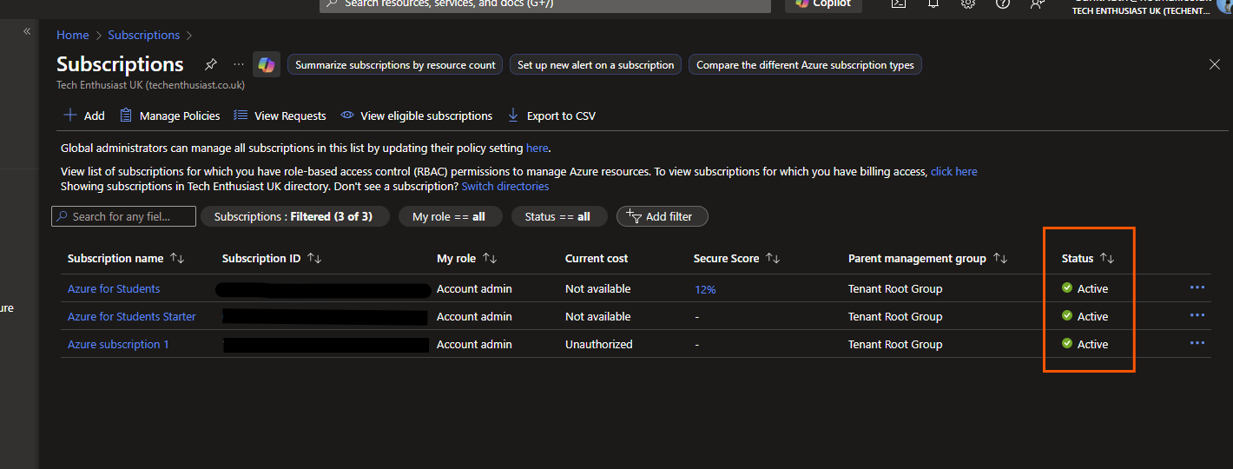Focus the Search for any field box
This screenshot has height=469, width=1233.
coord(122,216)
